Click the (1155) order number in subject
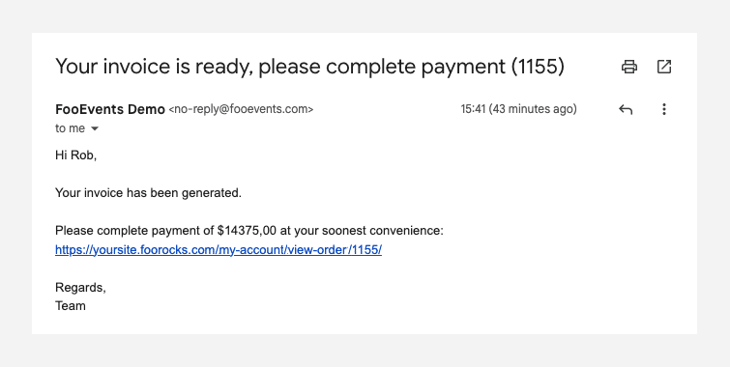Viewport: 730px width, 367px height. coord(538,67)
